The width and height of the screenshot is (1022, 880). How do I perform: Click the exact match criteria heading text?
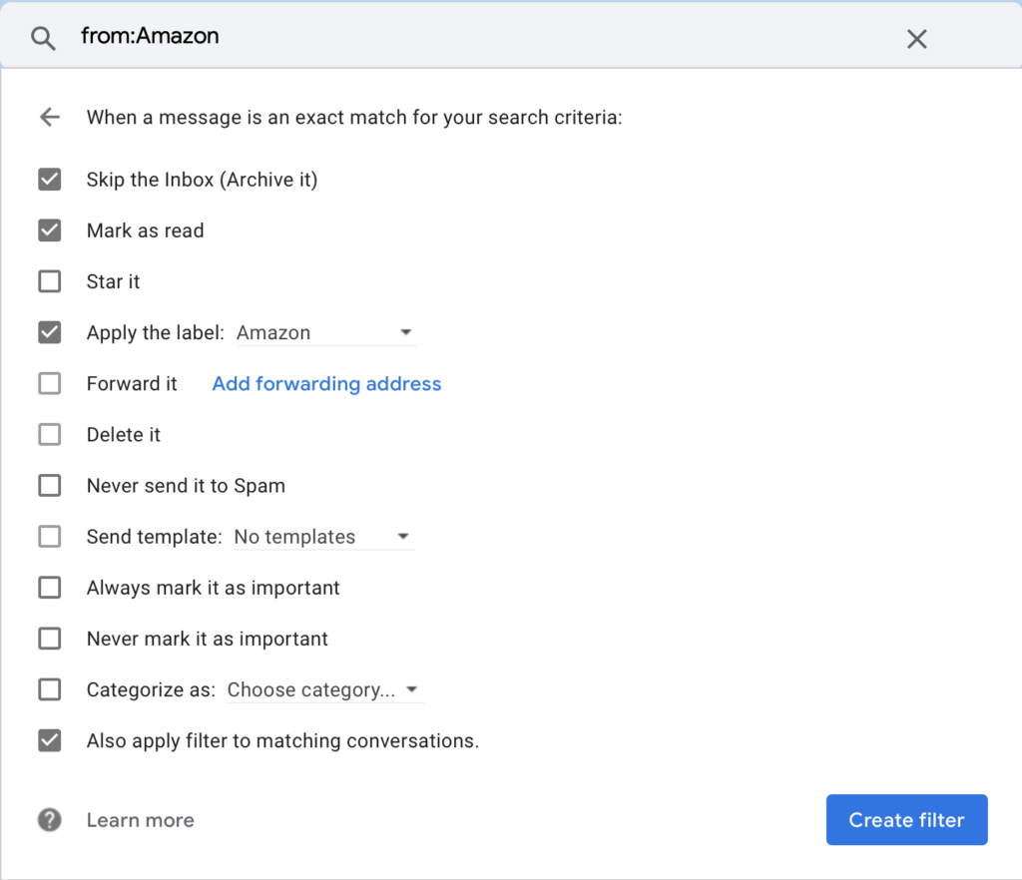click(x=354, y=118)
